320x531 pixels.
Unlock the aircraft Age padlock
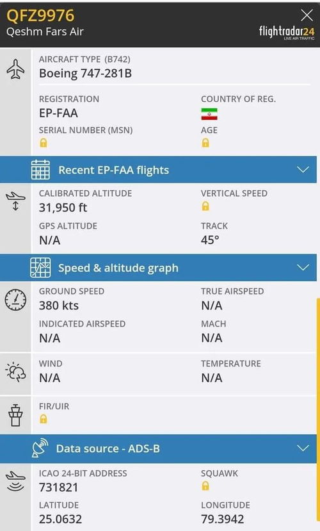[205, 143]
